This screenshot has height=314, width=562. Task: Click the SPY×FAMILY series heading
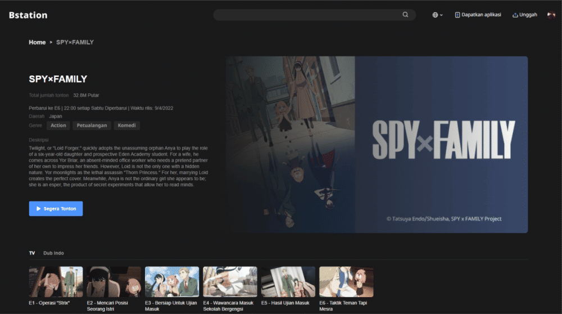tap(58, 79)
